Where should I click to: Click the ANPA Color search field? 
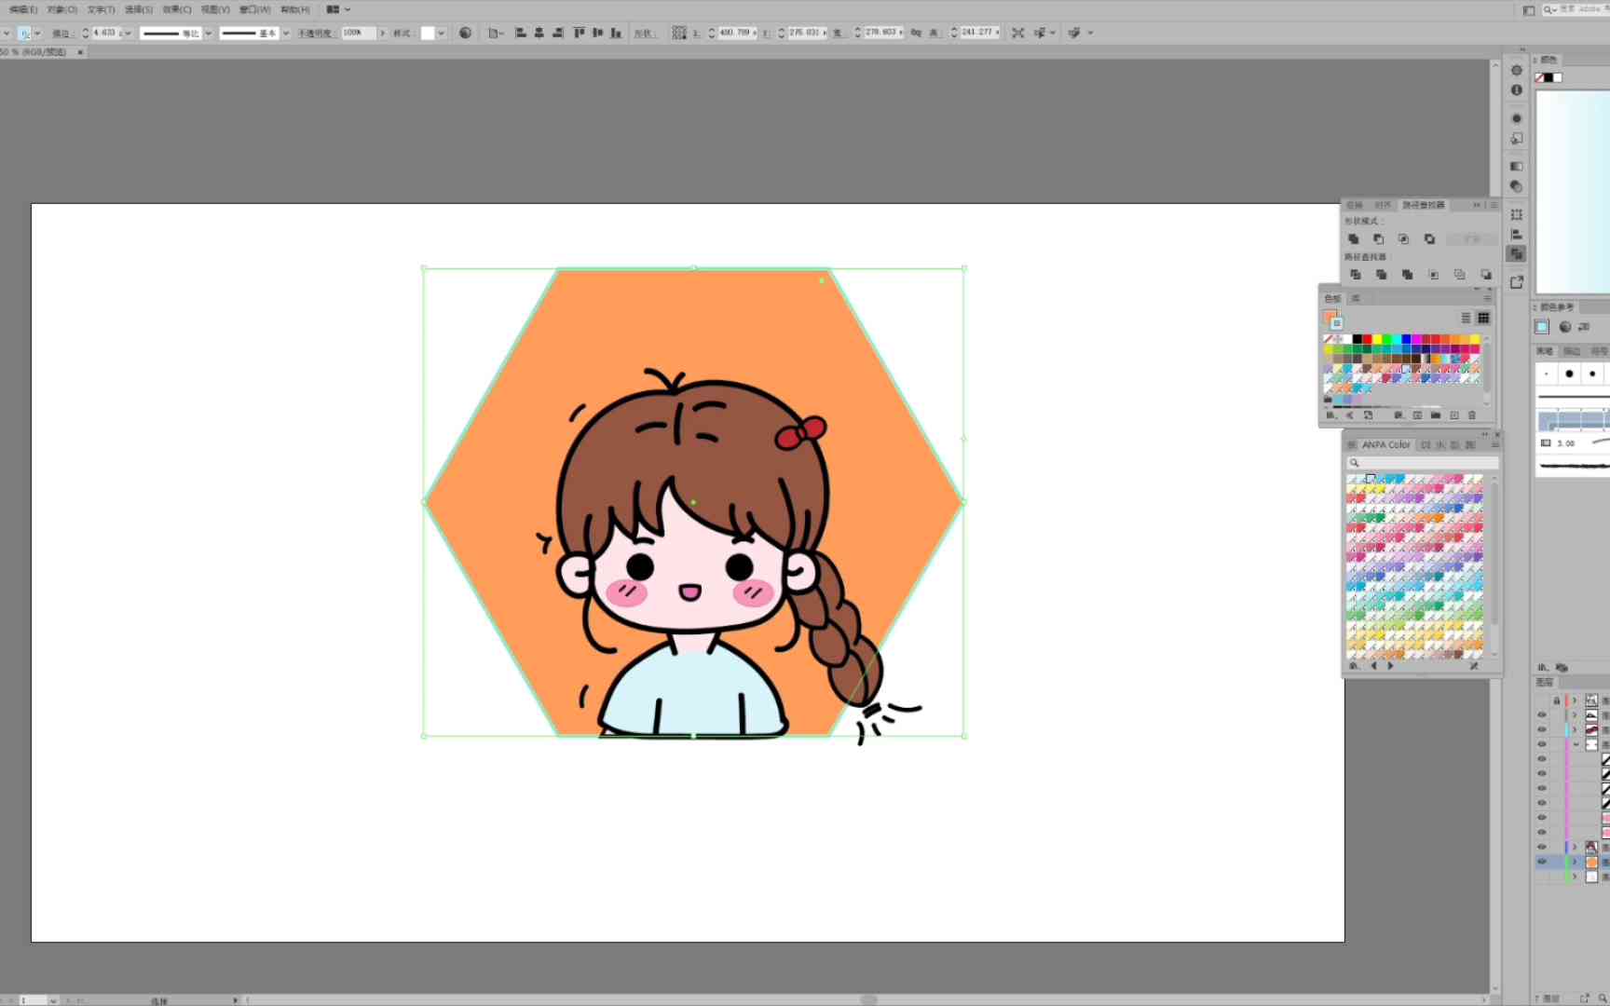1423,463
